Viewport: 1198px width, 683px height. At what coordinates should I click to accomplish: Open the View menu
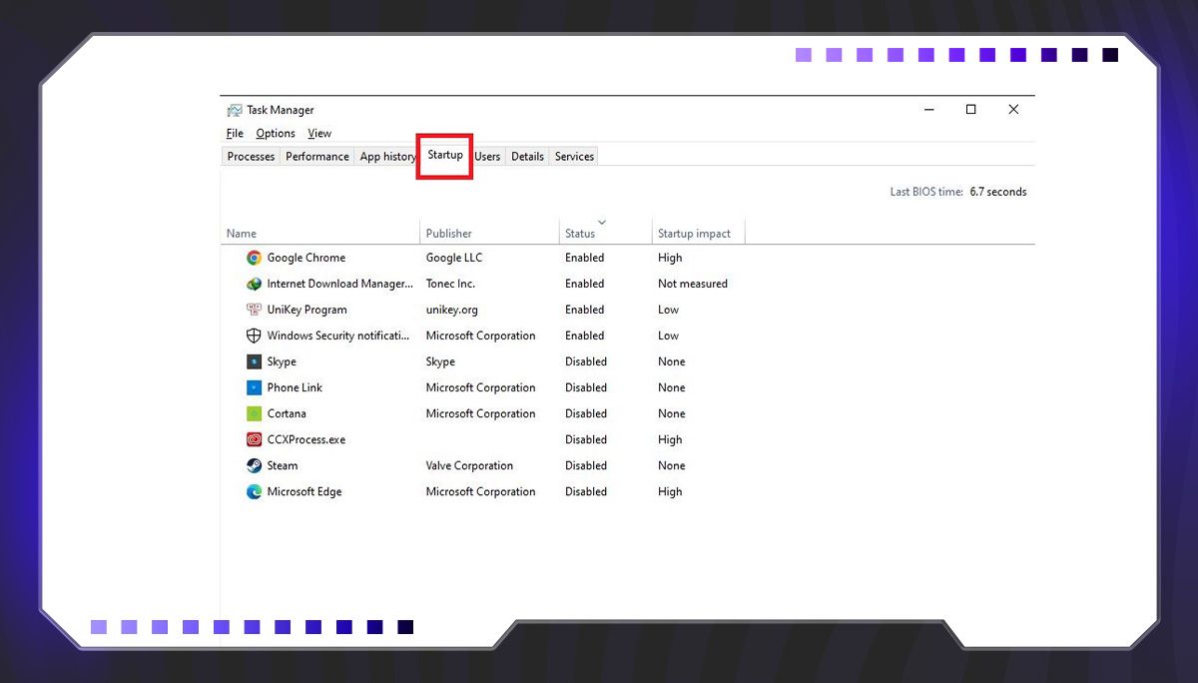tap(319, 134)
